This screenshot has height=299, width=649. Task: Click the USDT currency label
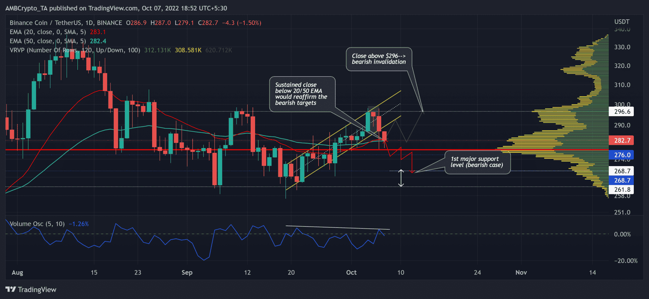[x=622, y=22]
